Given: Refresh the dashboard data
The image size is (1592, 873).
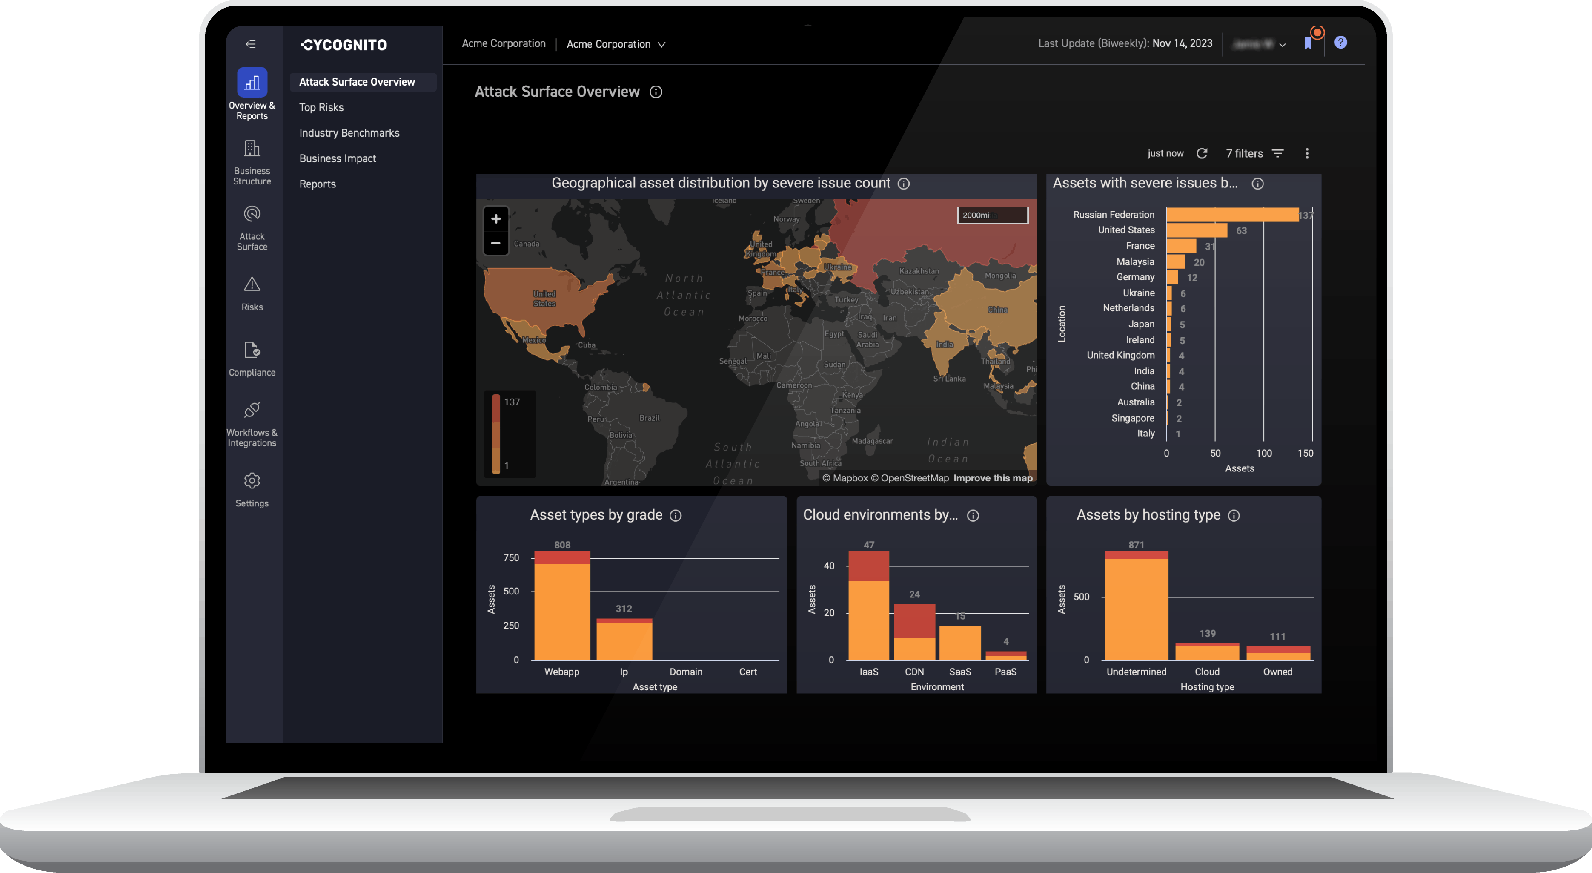Looking at the screenshot, I should 1201,153.
